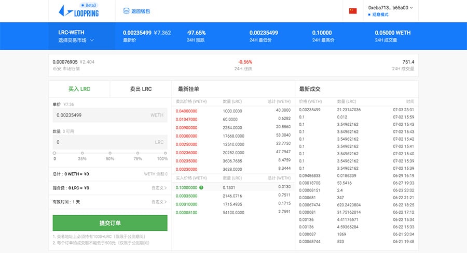Switch to the 买入 LRC tab
The image size is (467, 253).
[x=79, y=89]
